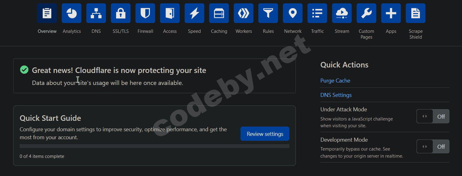The height and width of the screenshot is (176, 462).
Task: Open the Access door icon
Action: [x=170, y=13]
